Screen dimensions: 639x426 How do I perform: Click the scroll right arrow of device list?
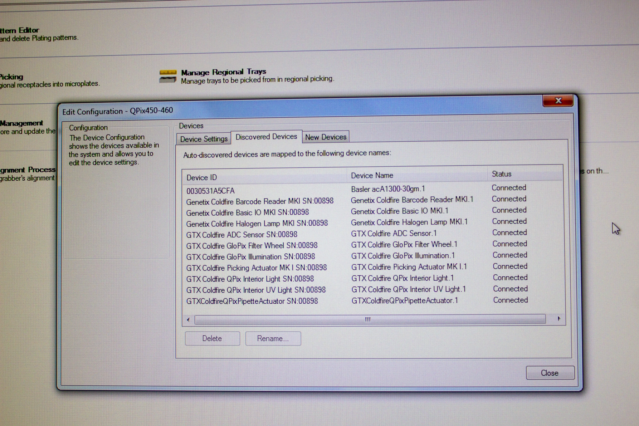[x=559, y=319]
